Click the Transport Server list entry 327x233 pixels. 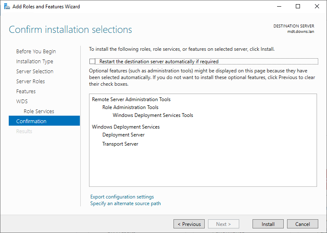coord(120,144)
